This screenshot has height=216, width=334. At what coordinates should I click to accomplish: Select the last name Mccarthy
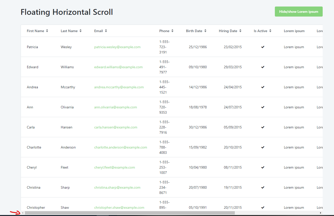click(68, 87)
